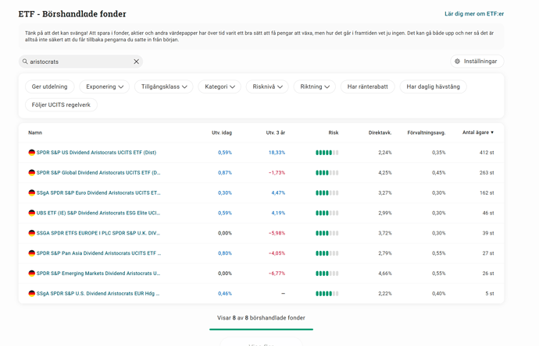
Task: Click the gear icon beside Inställningar
Action: pos(457,62)
